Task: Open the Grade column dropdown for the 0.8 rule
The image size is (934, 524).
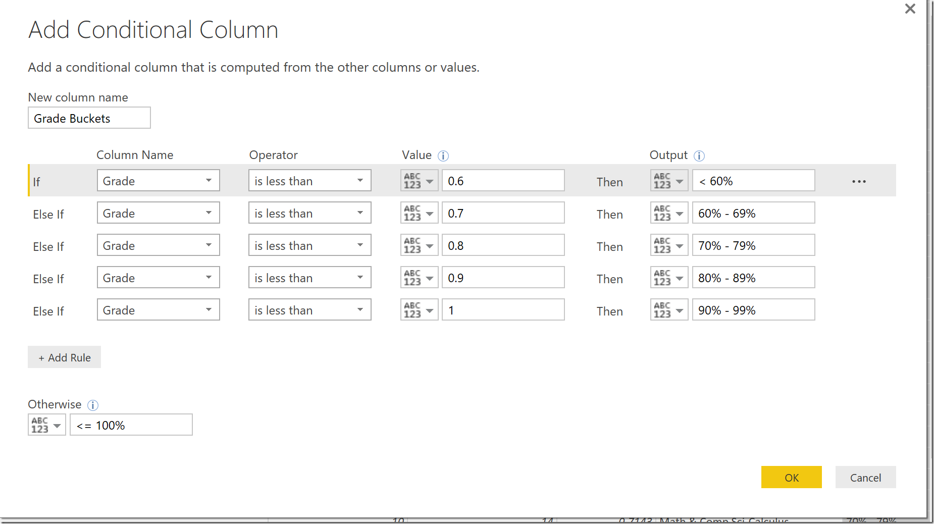Action: (x=158, y=245)
